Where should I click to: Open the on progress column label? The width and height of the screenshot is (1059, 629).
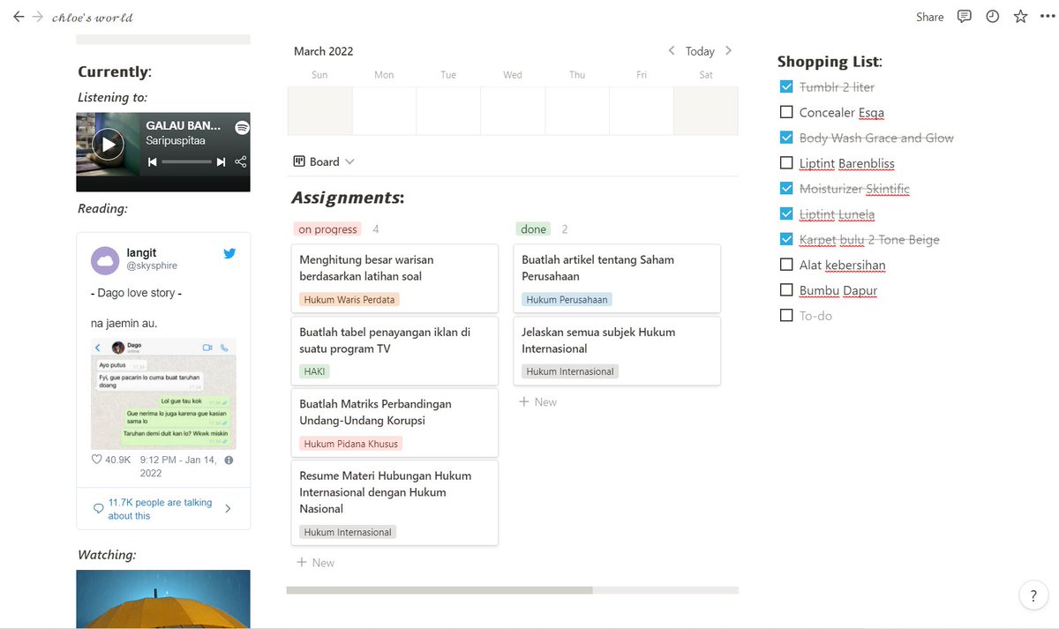pyautogui.click(x=327, y=229)
